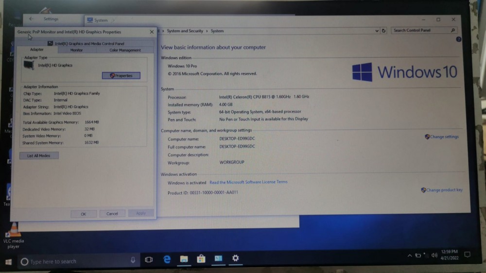Viewport: 486px width, 273px height.
Task: Select the Celeron processor info text
Action: pos(264,97)
